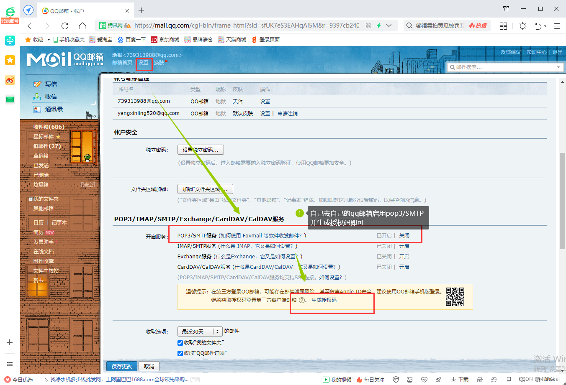Open the 百度一下 bookmark

point(131,40)
